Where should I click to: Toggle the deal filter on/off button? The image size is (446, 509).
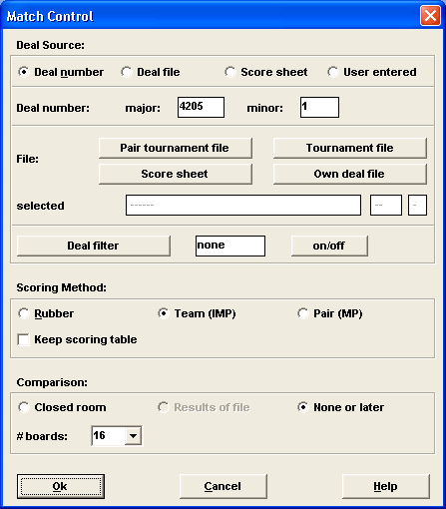click(x=329, y=246)
